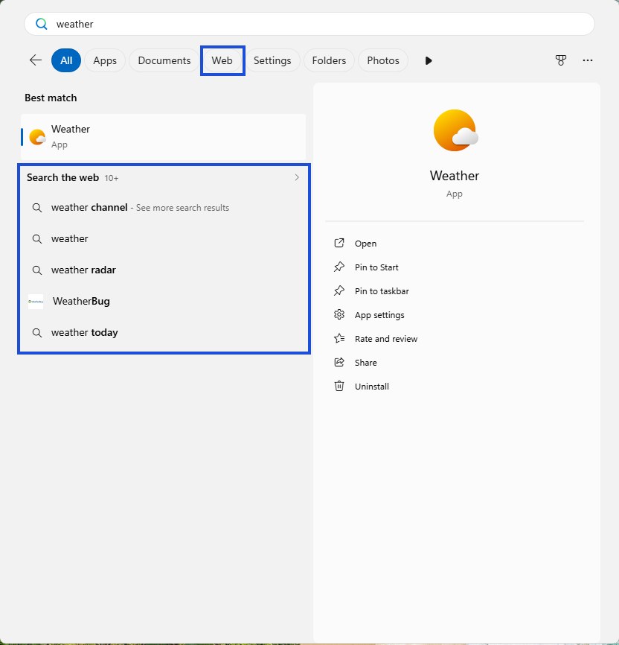Click the WeatherBug logo thumbnail
Screen dimensions: 619x645
coord(36,302)
